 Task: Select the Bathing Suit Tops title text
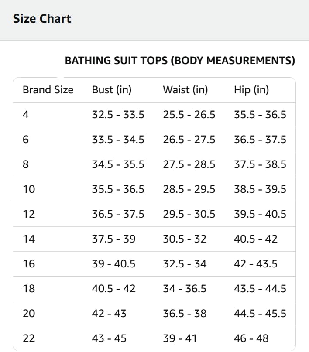(180, 61)
